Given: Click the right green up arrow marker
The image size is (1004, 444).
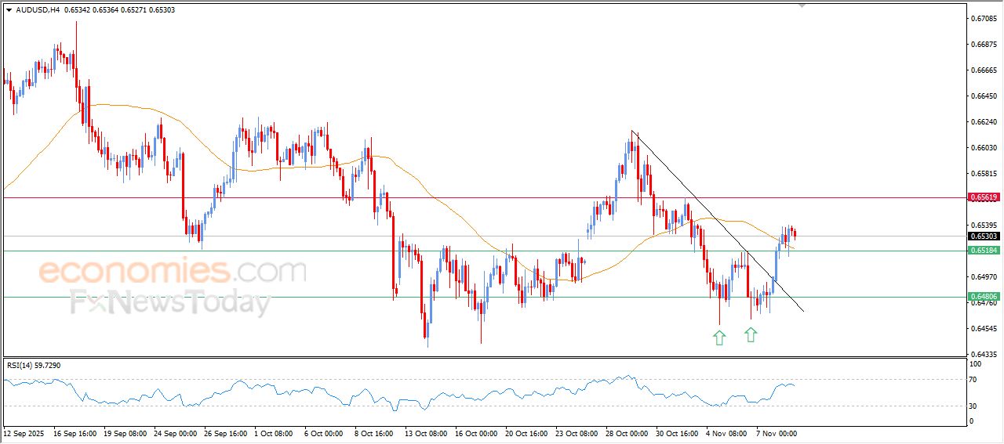Looking at the screenshot, I should point(751,335).
